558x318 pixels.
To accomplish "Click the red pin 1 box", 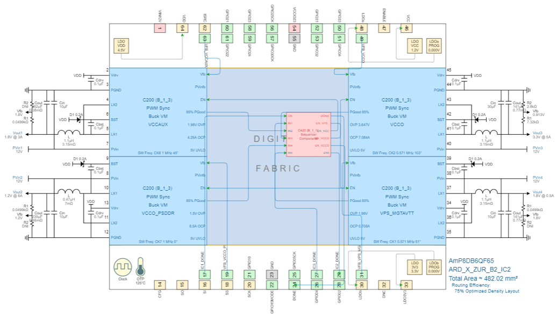I will [160, 28].
